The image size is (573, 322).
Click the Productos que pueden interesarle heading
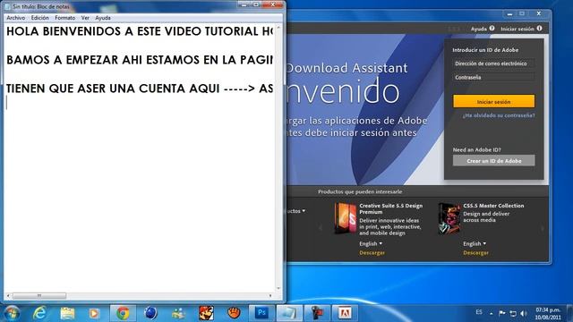click(360, 191)
